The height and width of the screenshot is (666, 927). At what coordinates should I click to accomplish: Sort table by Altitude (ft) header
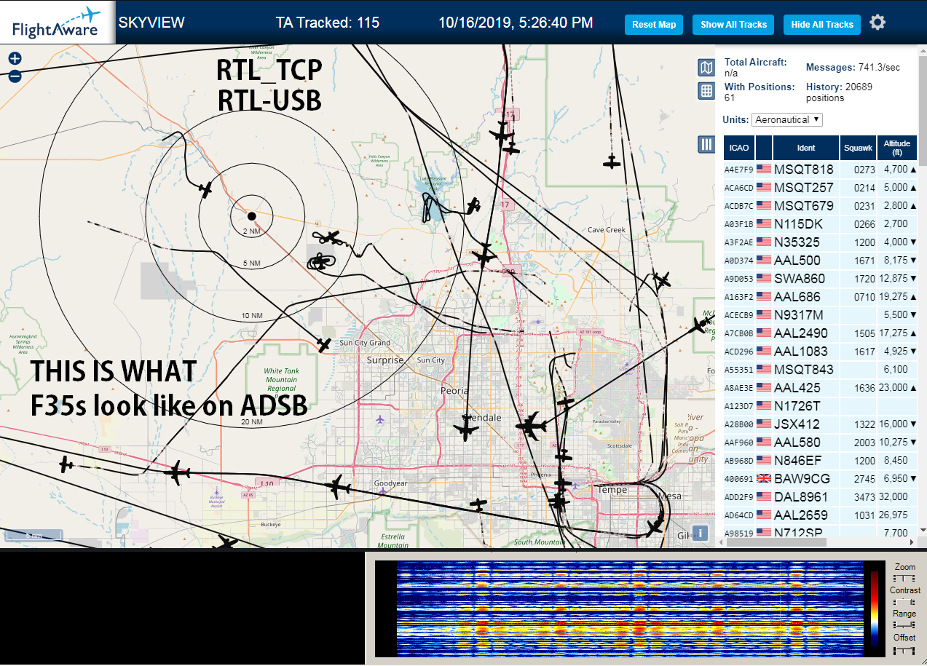(x=897, y=148)
